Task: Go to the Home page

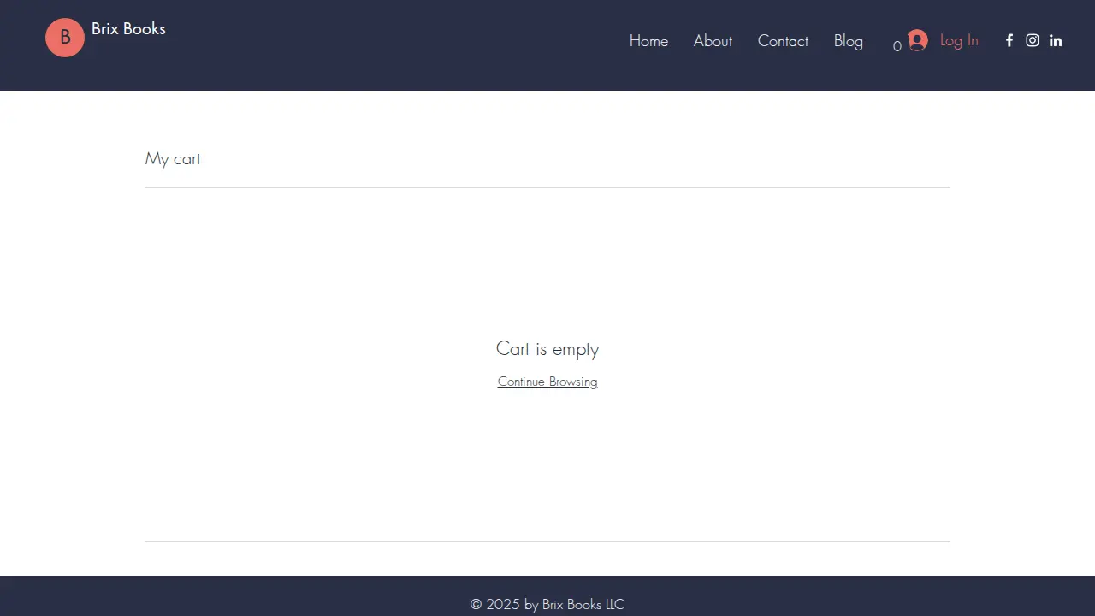Action: coord(648,41)
